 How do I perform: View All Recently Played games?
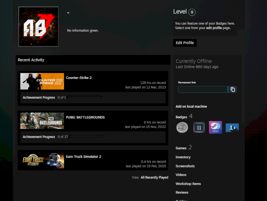click(154, 177)
